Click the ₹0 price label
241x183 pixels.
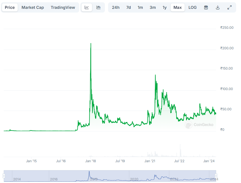tap(222, 130)
